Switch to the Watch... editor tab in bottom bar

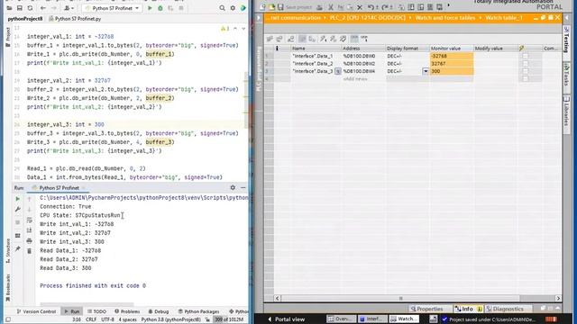pyautogui.click(x=404, y=319)
